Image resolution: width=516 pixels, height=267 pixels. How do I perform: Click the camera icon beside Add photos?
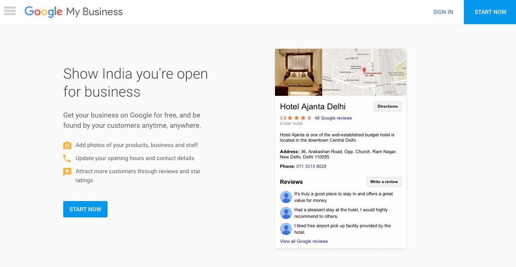[67, 145]
